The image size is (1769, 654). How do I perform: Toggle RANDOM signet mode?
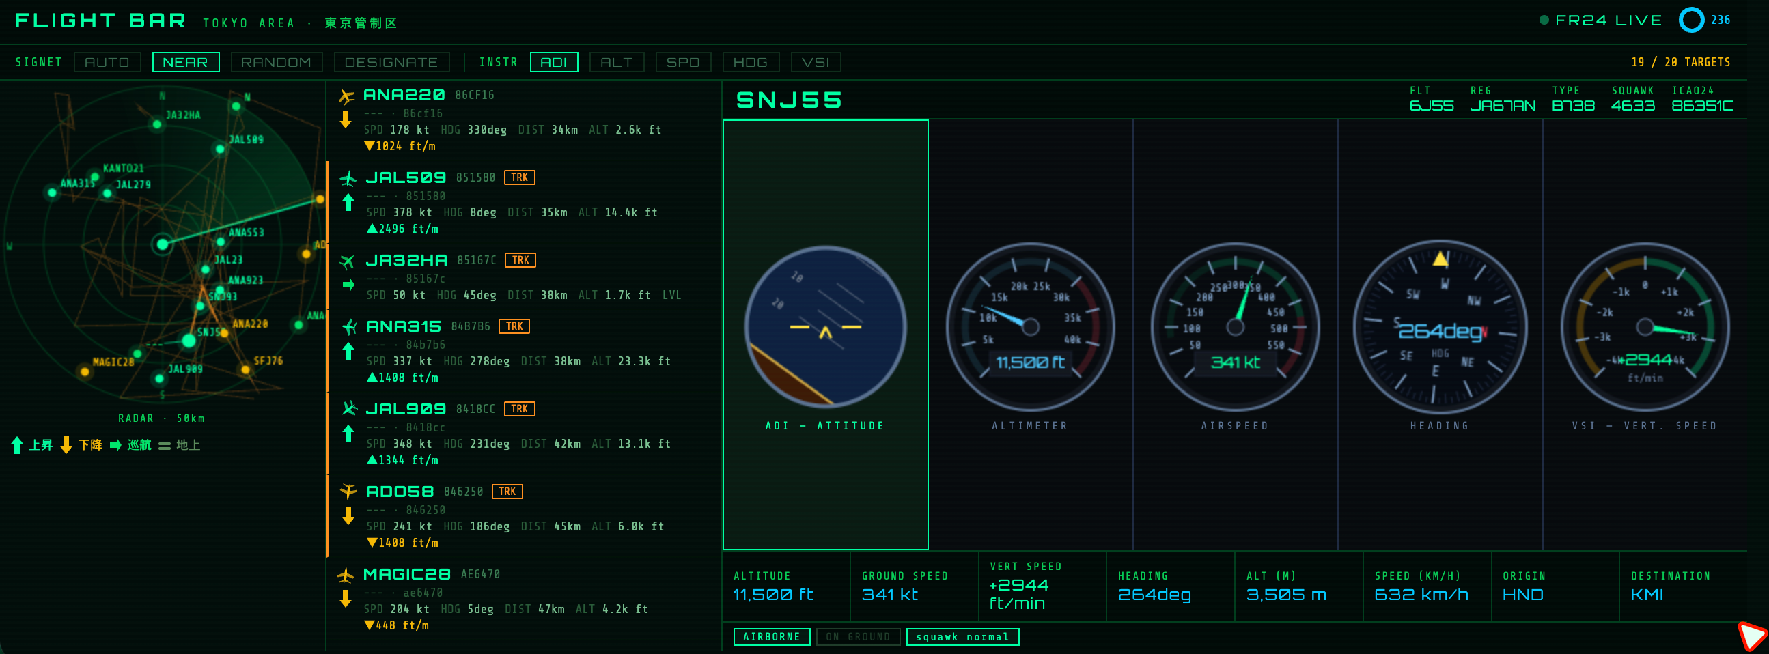[276, 62]
